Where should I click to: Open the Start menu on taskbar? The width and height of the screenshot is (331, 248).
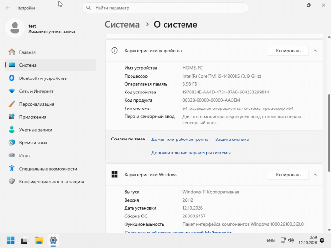pyautogui.click(x=10, y=240)
